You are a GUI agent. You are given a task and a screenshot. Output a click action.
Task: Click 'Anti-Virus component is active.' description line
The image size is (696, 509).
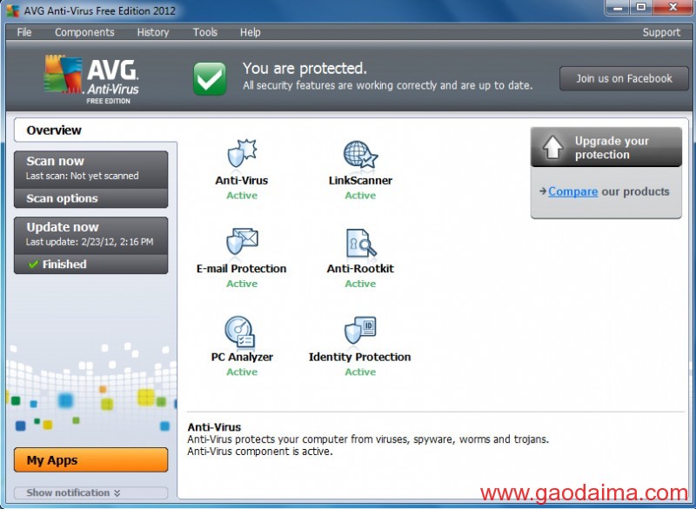click(259, 452)
